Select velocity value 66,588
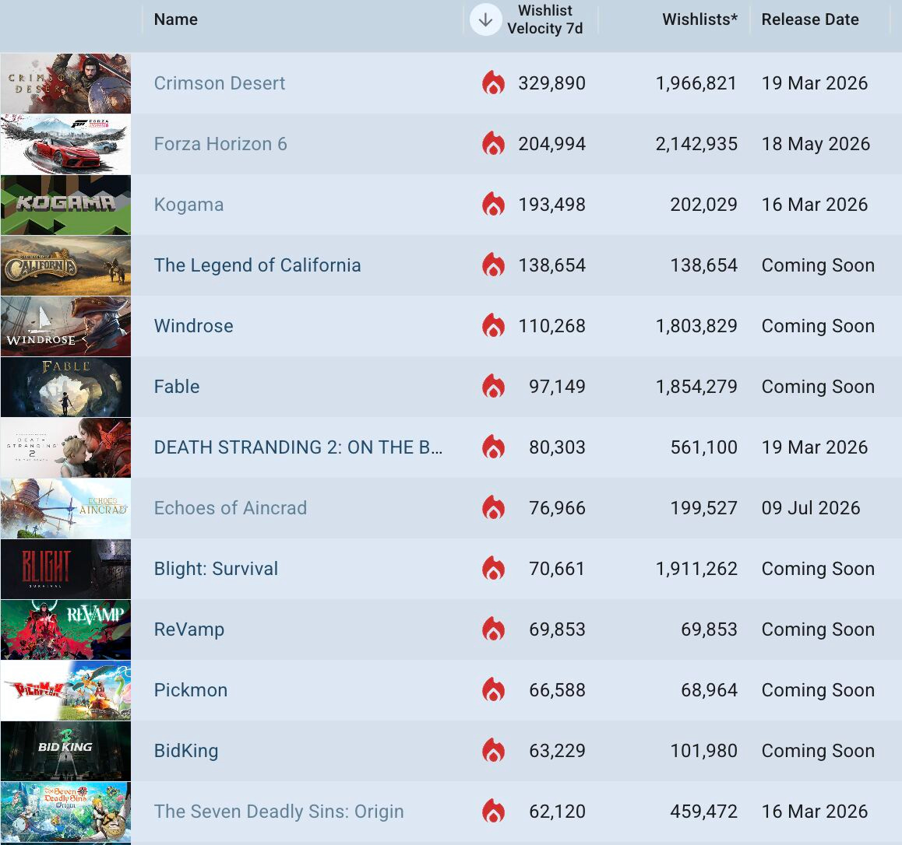The height and width of the screenshot is (845, 902). 557,690
